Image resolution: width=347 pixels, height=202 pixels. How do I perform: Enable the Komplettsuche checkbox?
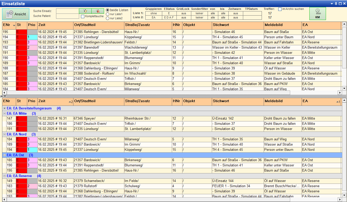(83, 16)
